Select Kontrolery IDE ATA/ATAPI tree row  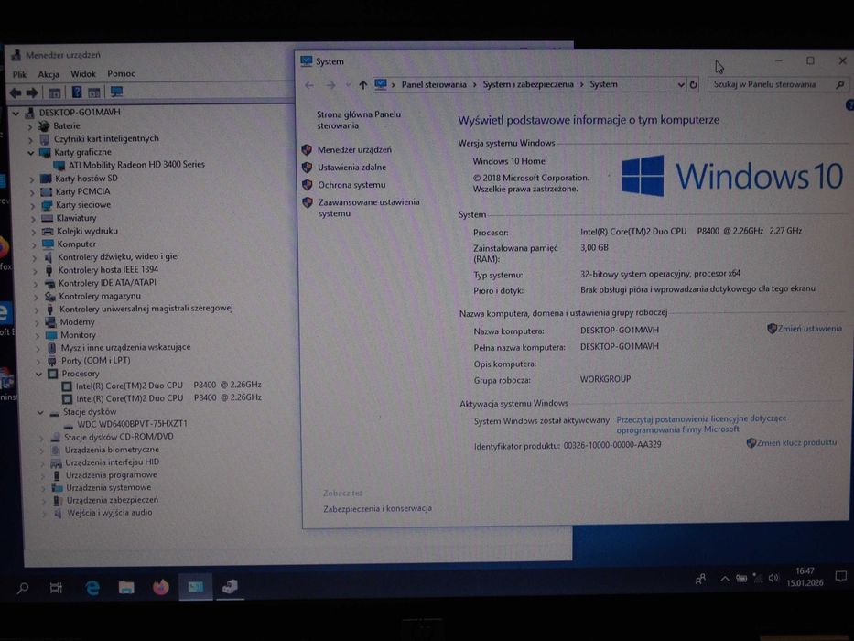click(107, 283)
